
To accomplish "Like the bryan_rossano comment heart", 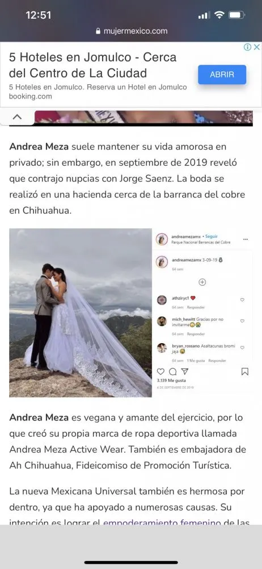I will coord(243,347).
